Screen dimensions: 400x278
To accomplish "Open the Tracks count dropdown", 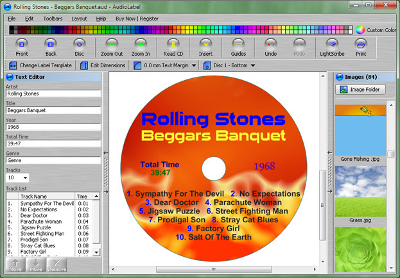I will coord(25,177).
